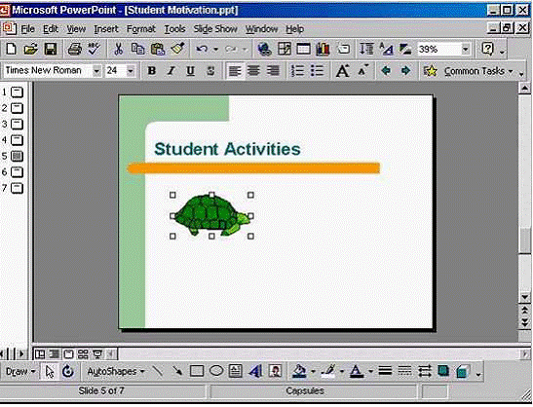The height and width of the screenshot is (407, 533).
Task: Open the Times New Roman font dropdown
Action: (96, 71)
